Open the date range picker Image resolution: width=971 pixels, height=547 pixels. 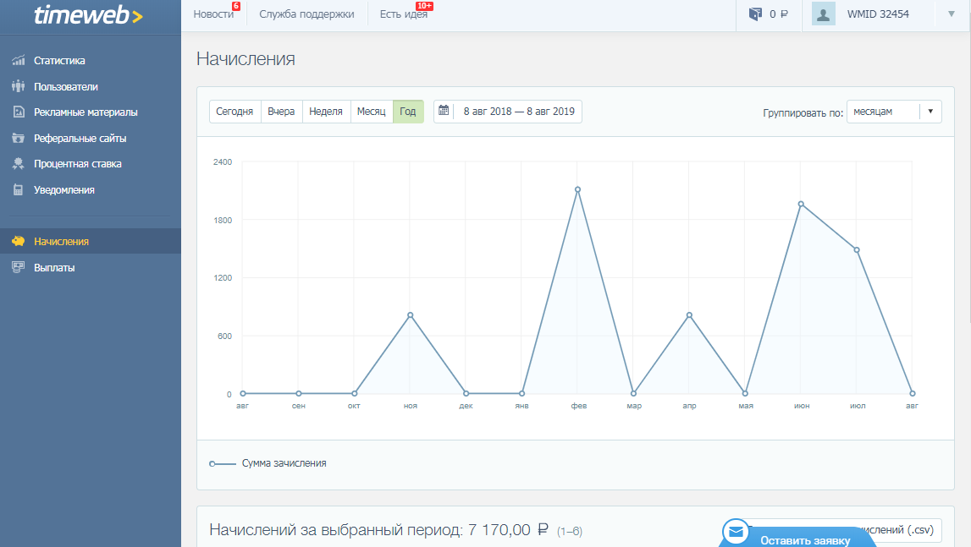coord(508,112)
